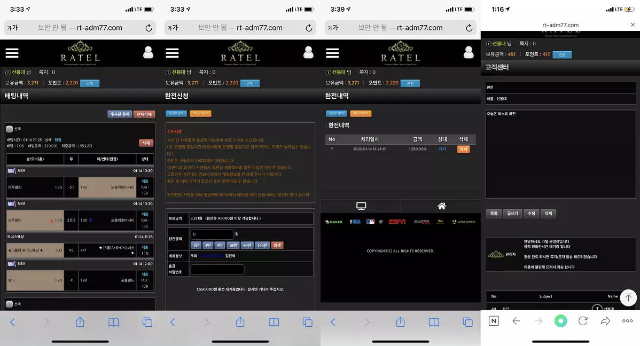Reload page on the 환전내역 screen

click(x=469, y=28)
